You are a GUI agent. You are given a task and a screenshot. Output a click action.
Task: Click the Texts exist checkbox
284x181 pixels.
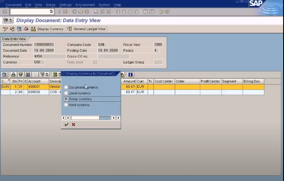point(95,62)
